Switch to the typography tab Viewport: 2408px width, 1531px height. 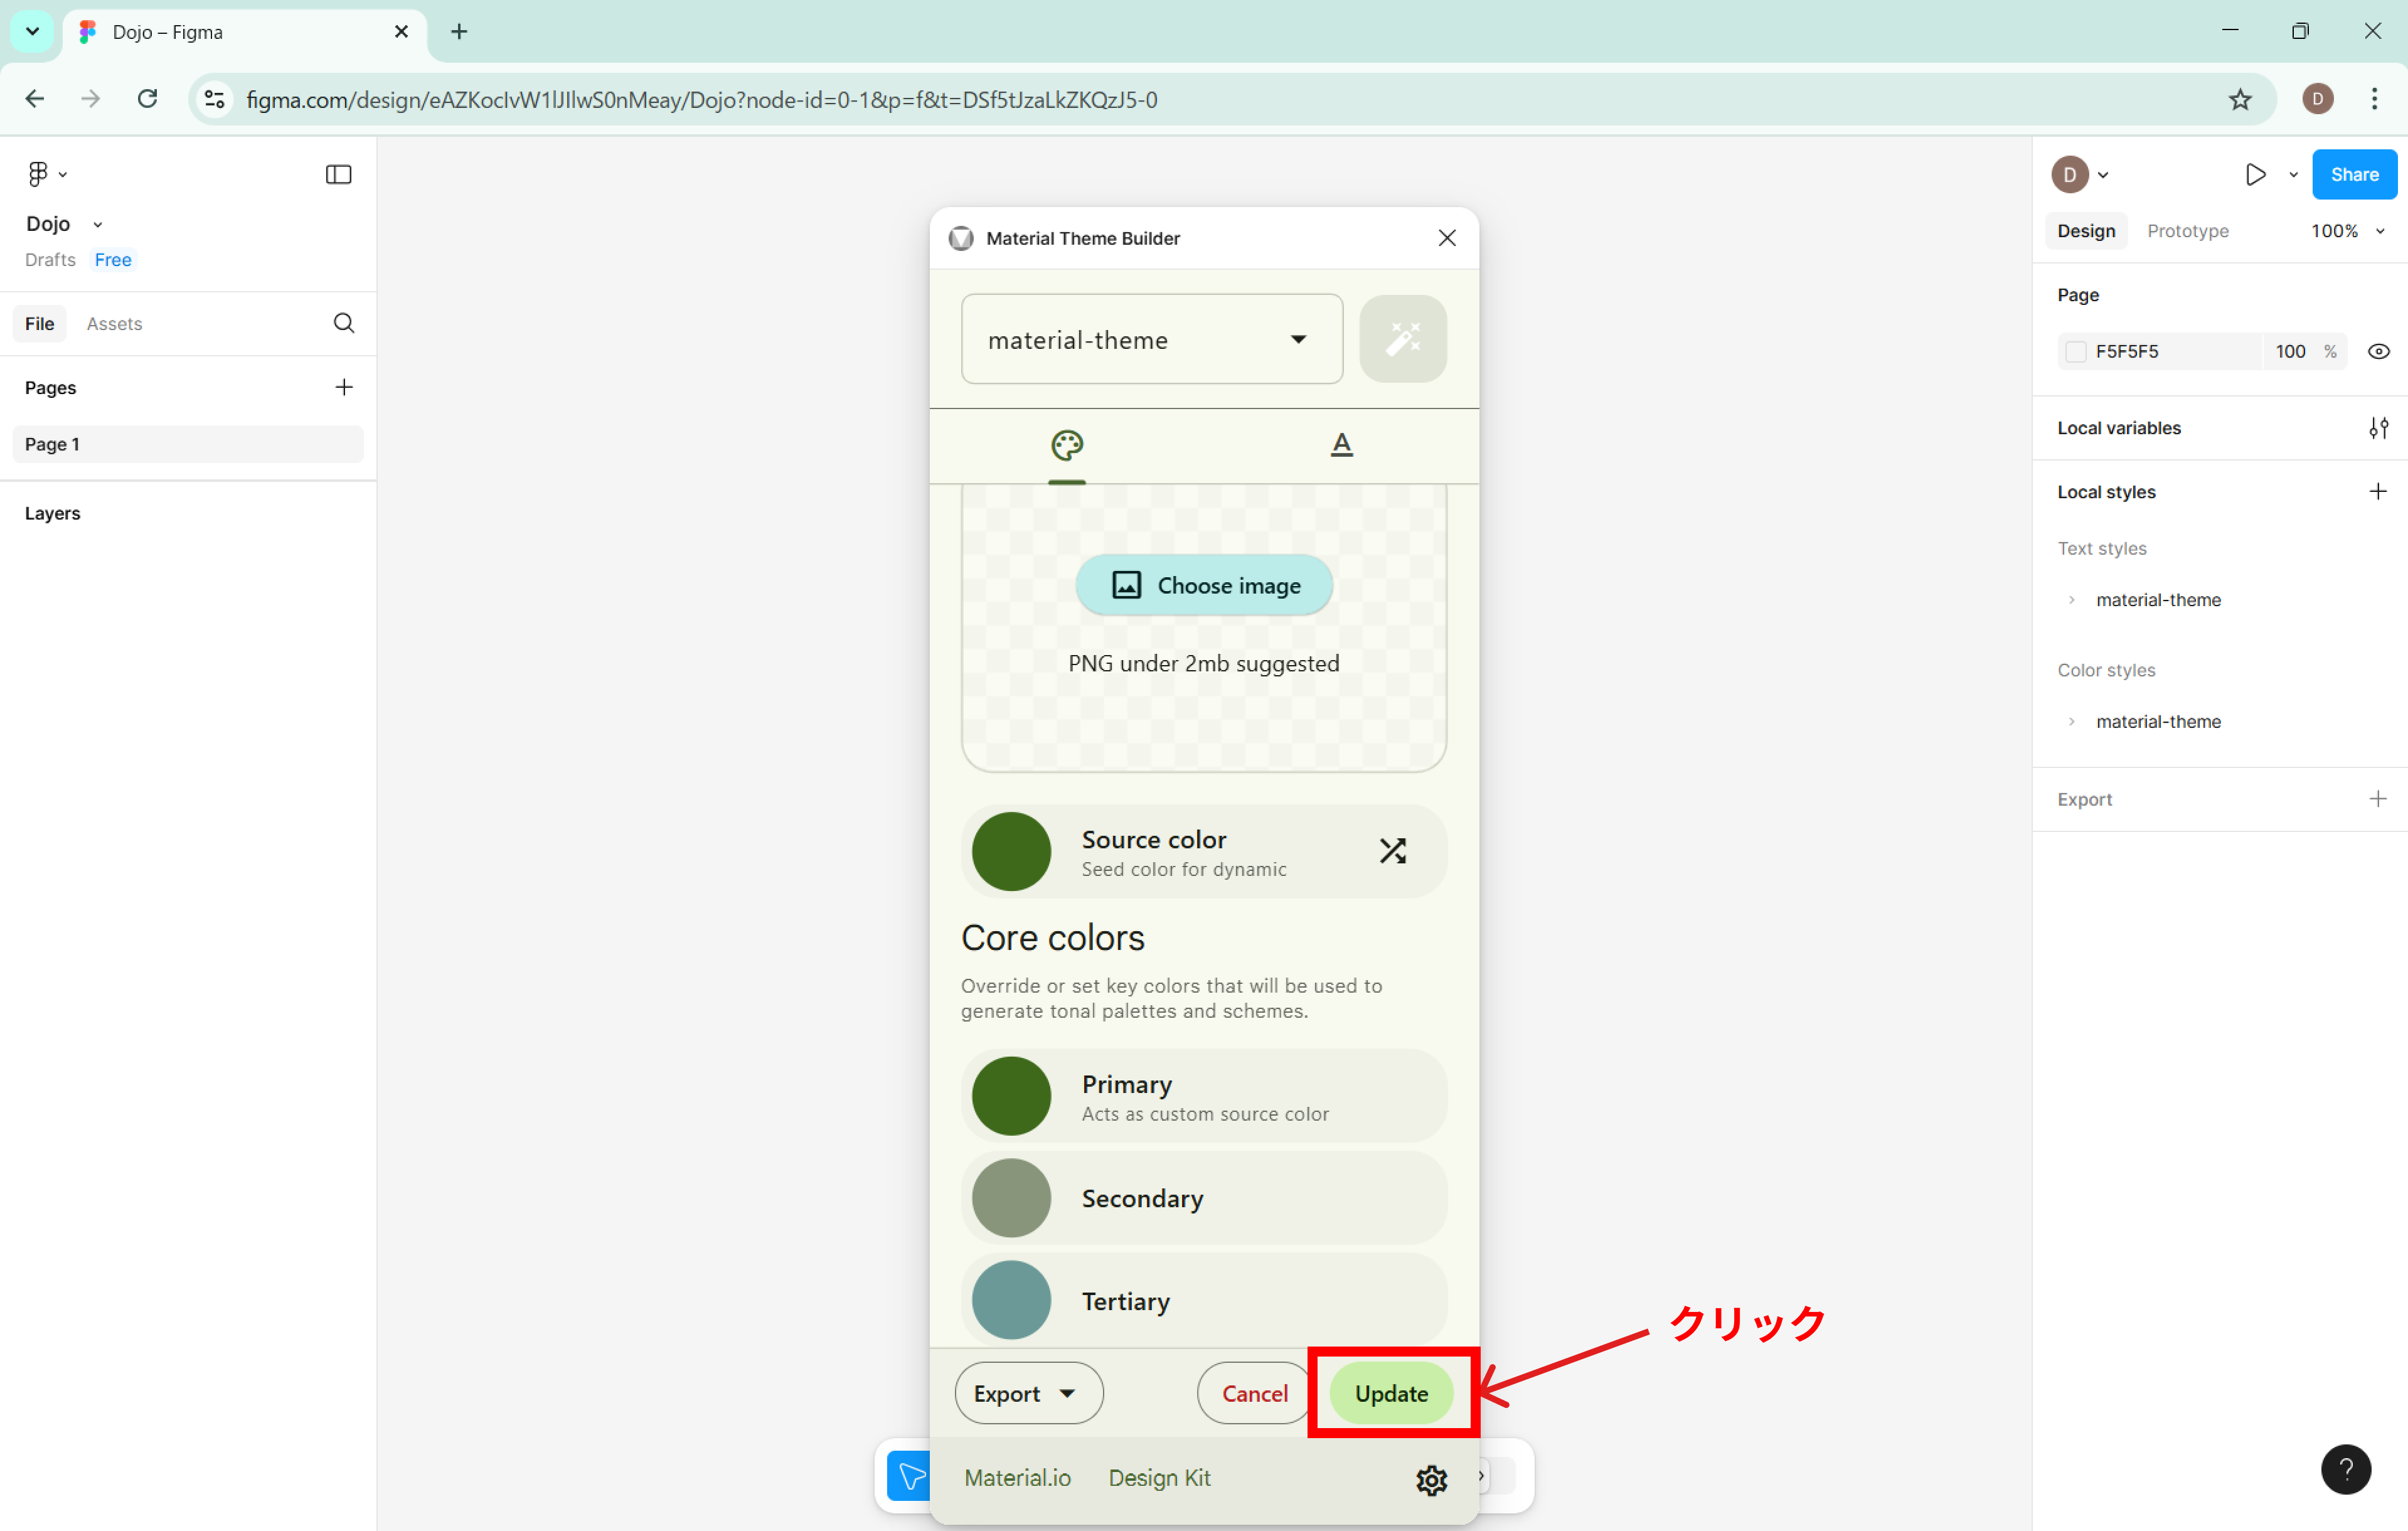tap(1341, 445)
